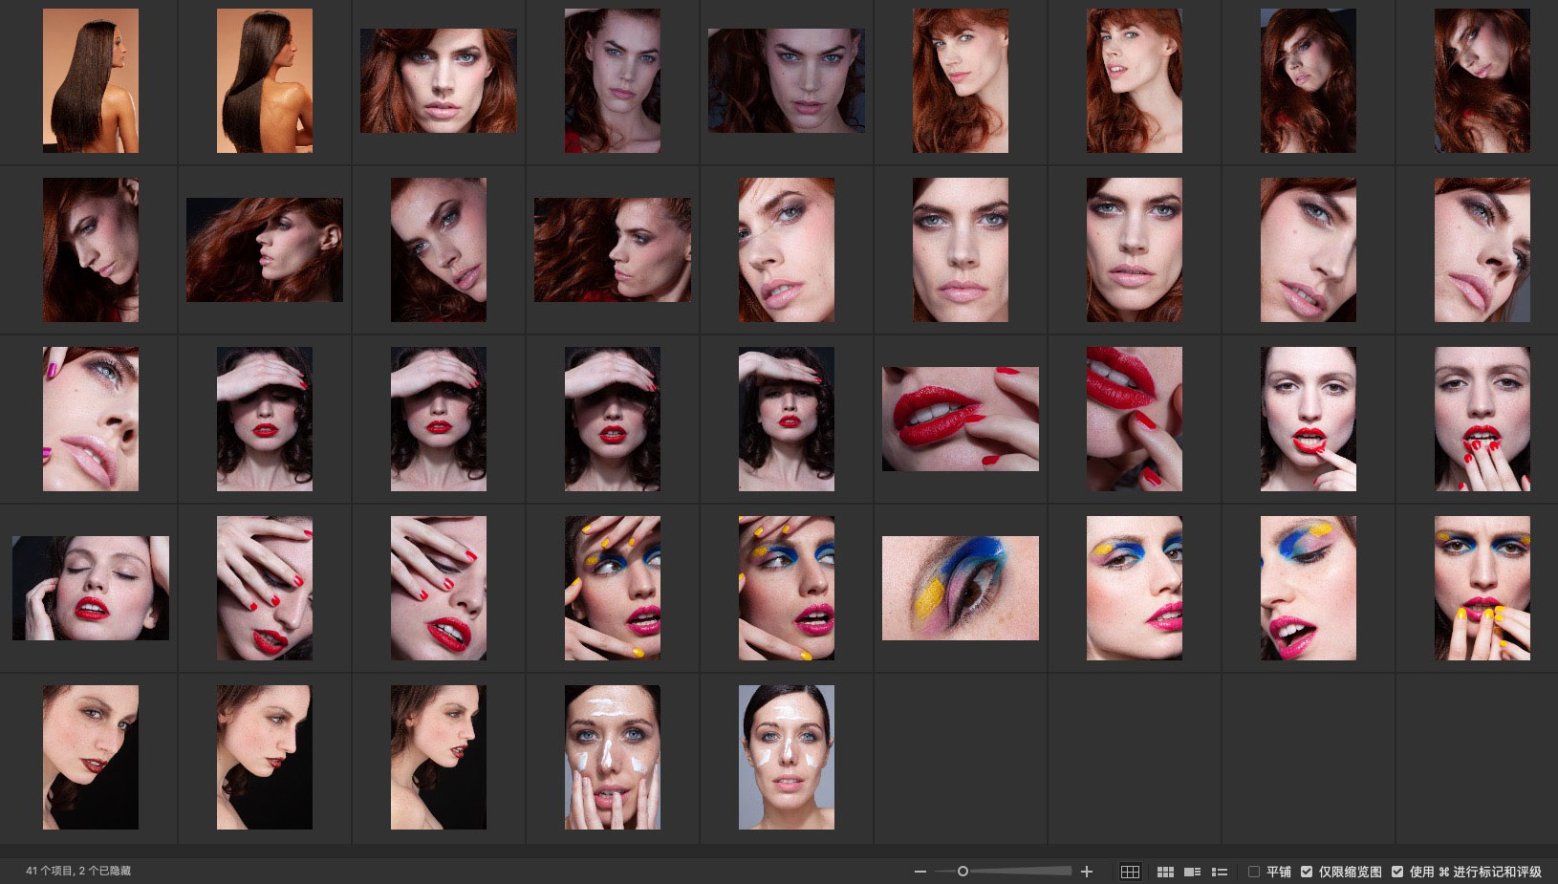The height and width of the screenshot is (884, 1558).
Task: Click the plus button to enlarge thumbnails
Action: 1087,872
